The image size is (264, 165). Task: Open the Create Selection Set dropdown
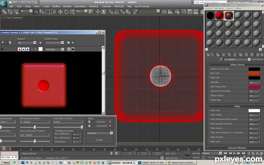click(149, 11)
